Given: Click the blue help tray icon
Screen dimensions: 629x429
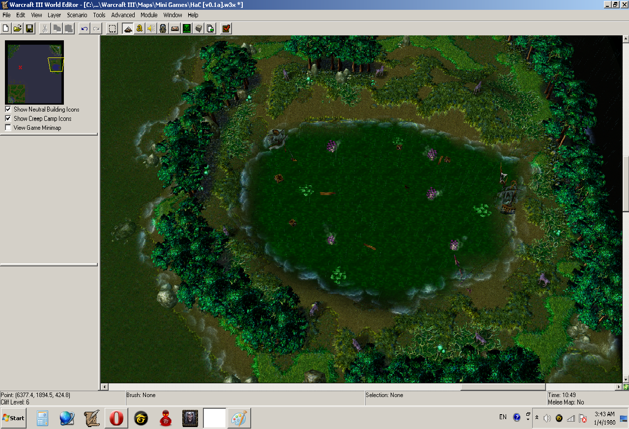Looking at the screenshot, I should coord(516,418).
